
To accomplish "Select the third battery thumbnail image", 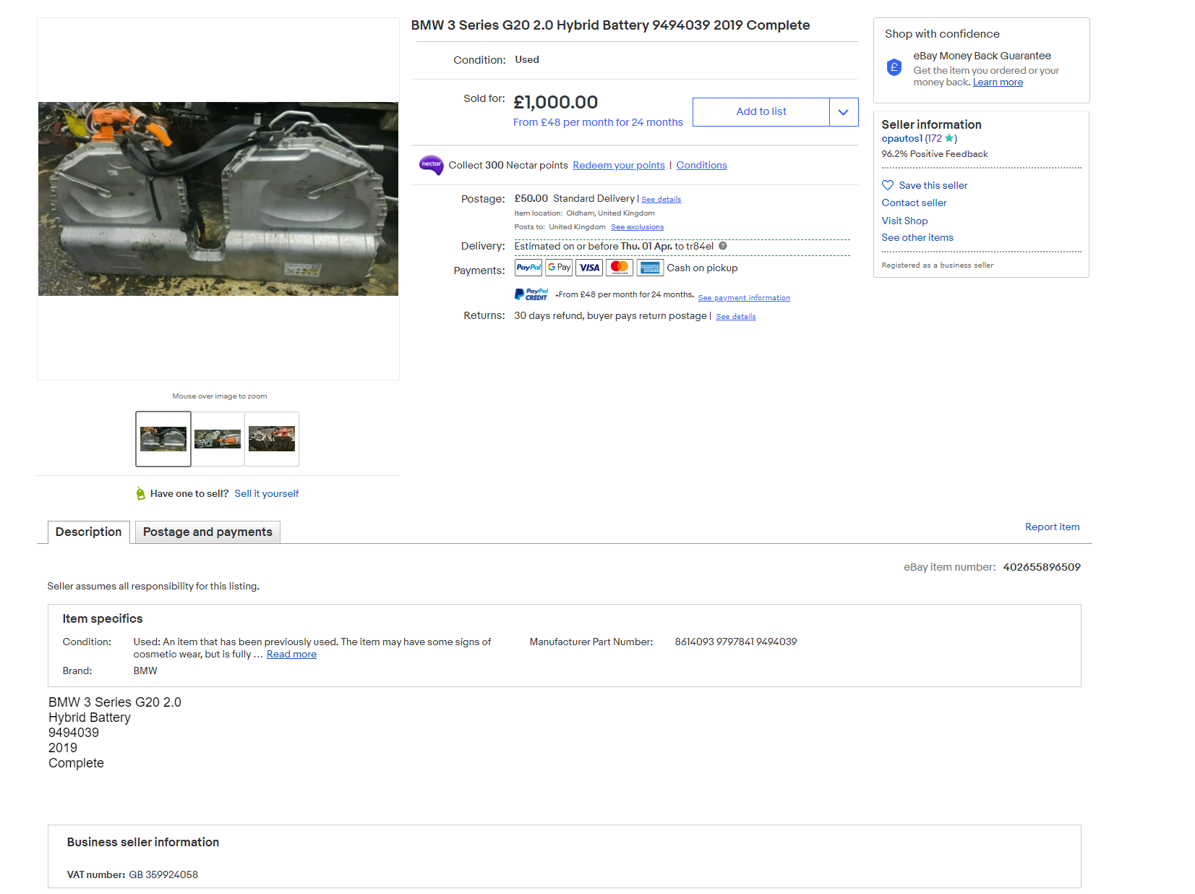I will (272, 439).
